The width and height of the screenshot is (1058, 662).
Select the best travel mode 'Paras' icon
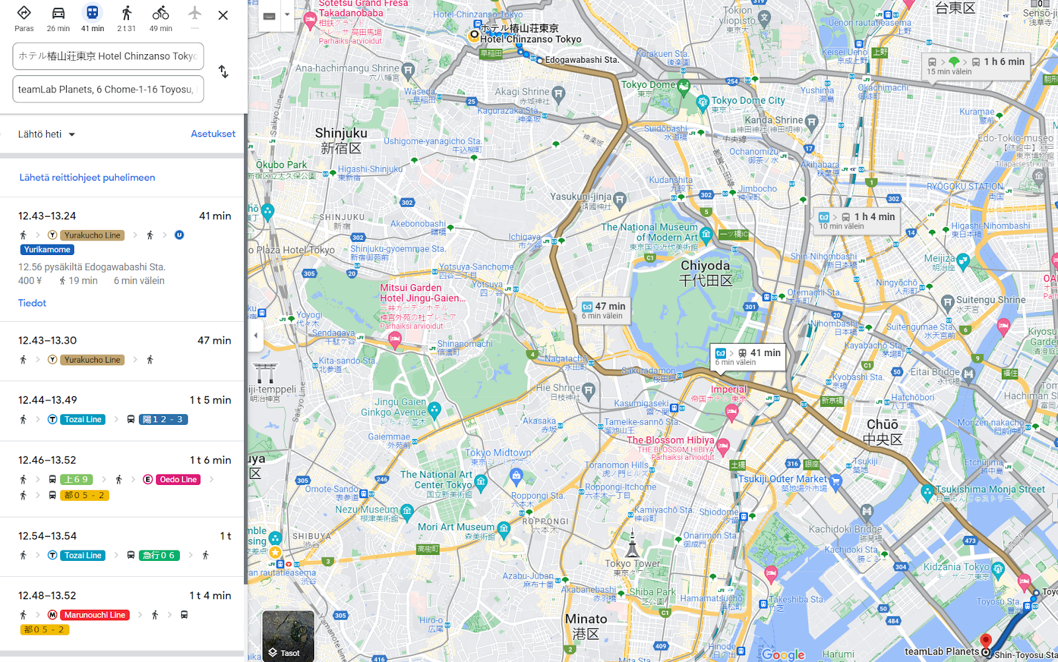(x=24, y=18)
